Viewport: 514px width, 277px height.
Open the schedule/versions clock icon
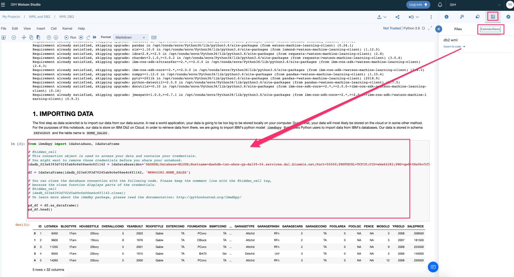click(x=411, y=17)
